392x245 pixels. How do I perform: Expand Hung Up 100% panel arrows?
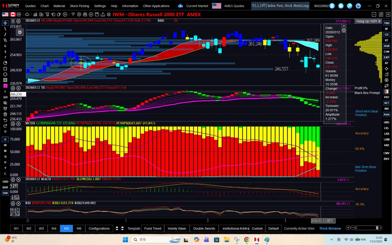pos(379,21)
